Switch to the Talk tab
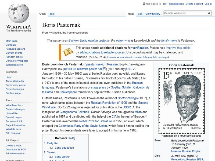This screenshot has height=161, width=215. click(52, 14)
